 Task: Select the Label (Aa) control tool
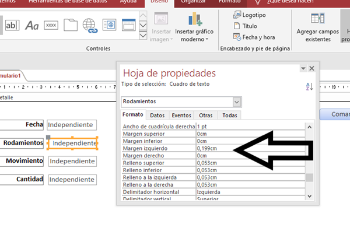click(x=32, y=25)
